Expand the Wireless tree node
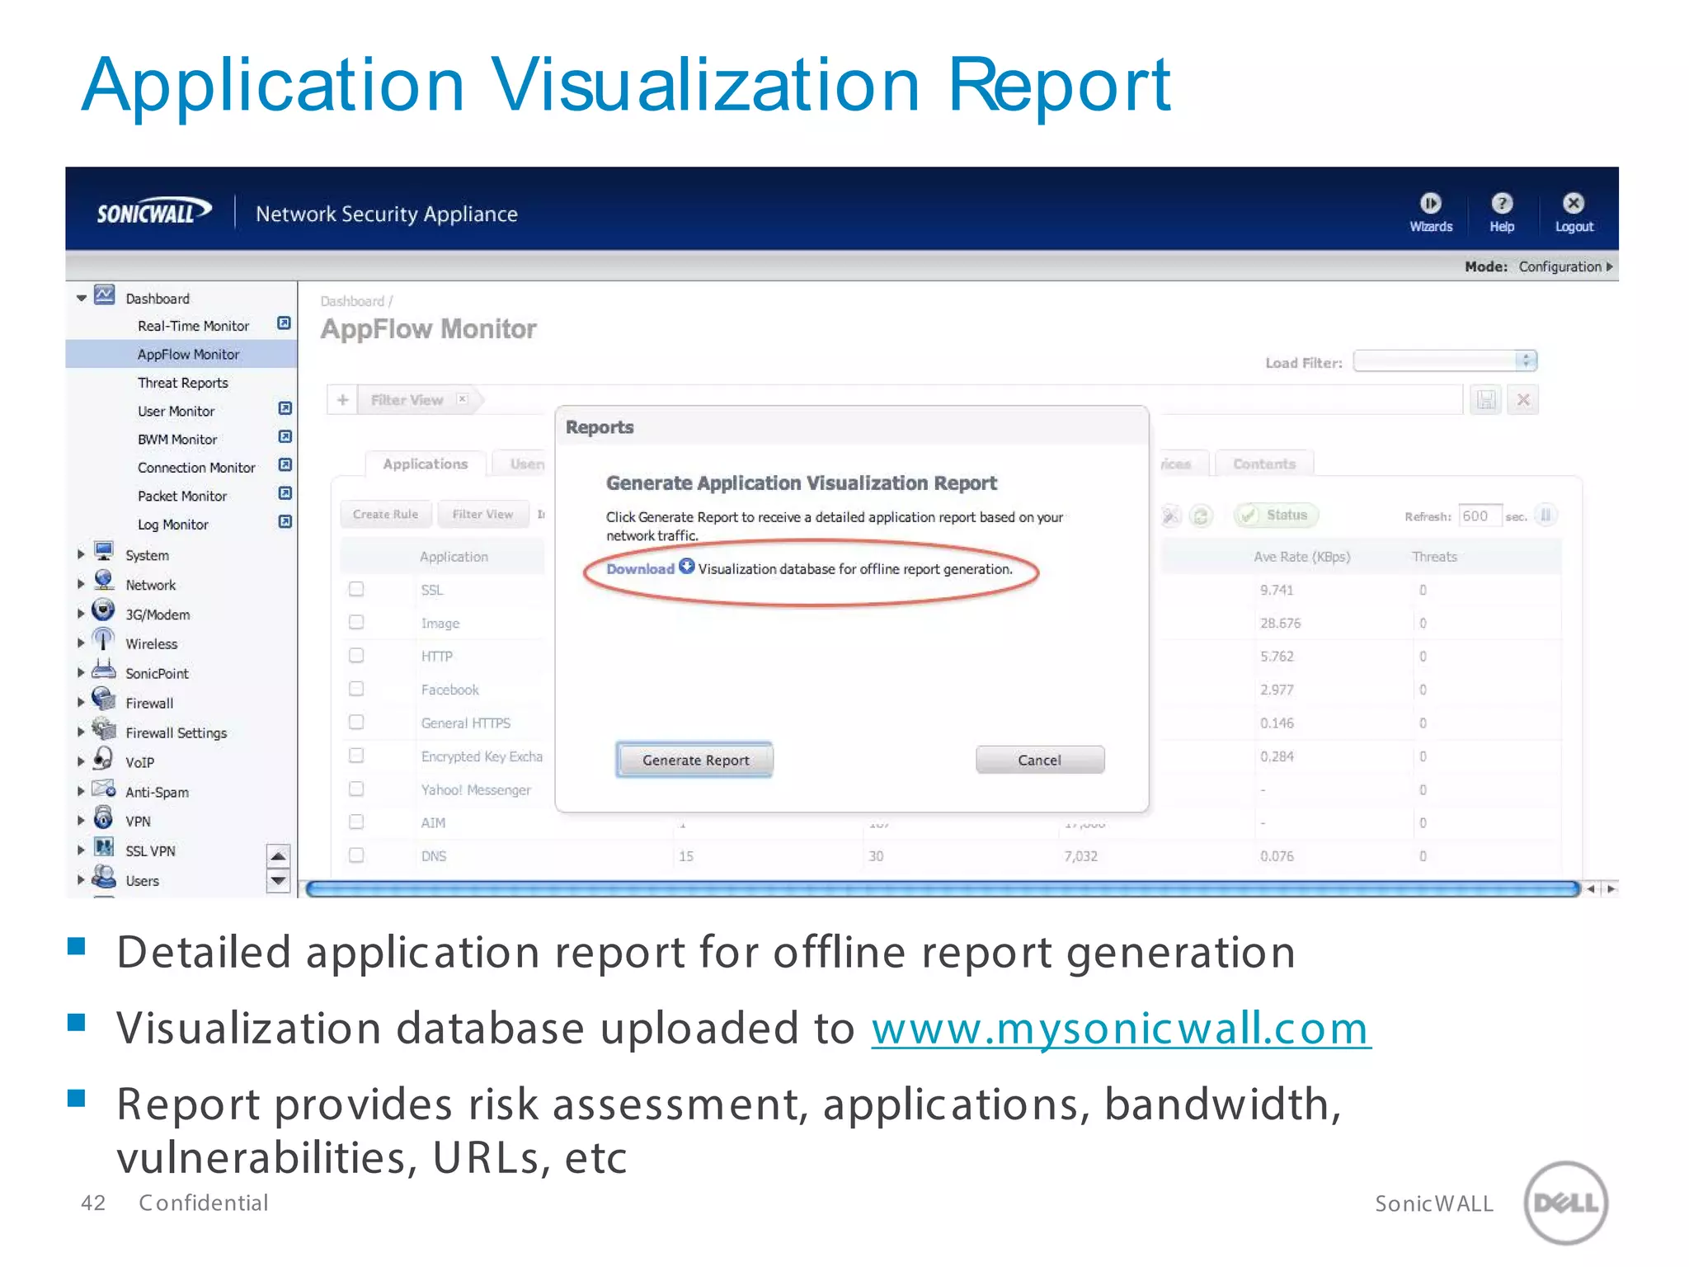 click(81, 643)
